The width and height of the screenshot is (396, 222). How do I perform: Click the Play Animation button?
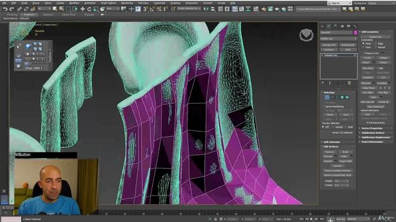pyautogui.click(x=311, y=219)
